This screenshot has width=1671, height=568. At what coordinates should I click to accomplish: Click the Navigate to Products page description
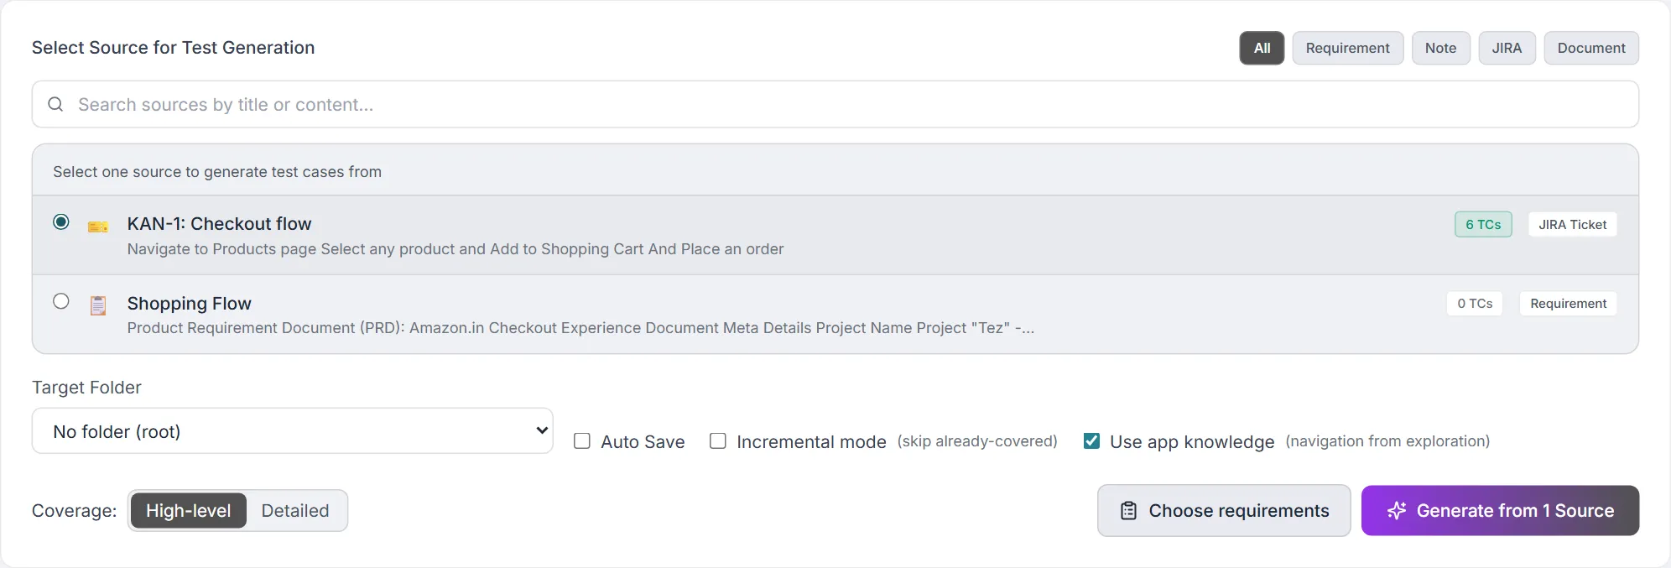click(x=455, y=249)
